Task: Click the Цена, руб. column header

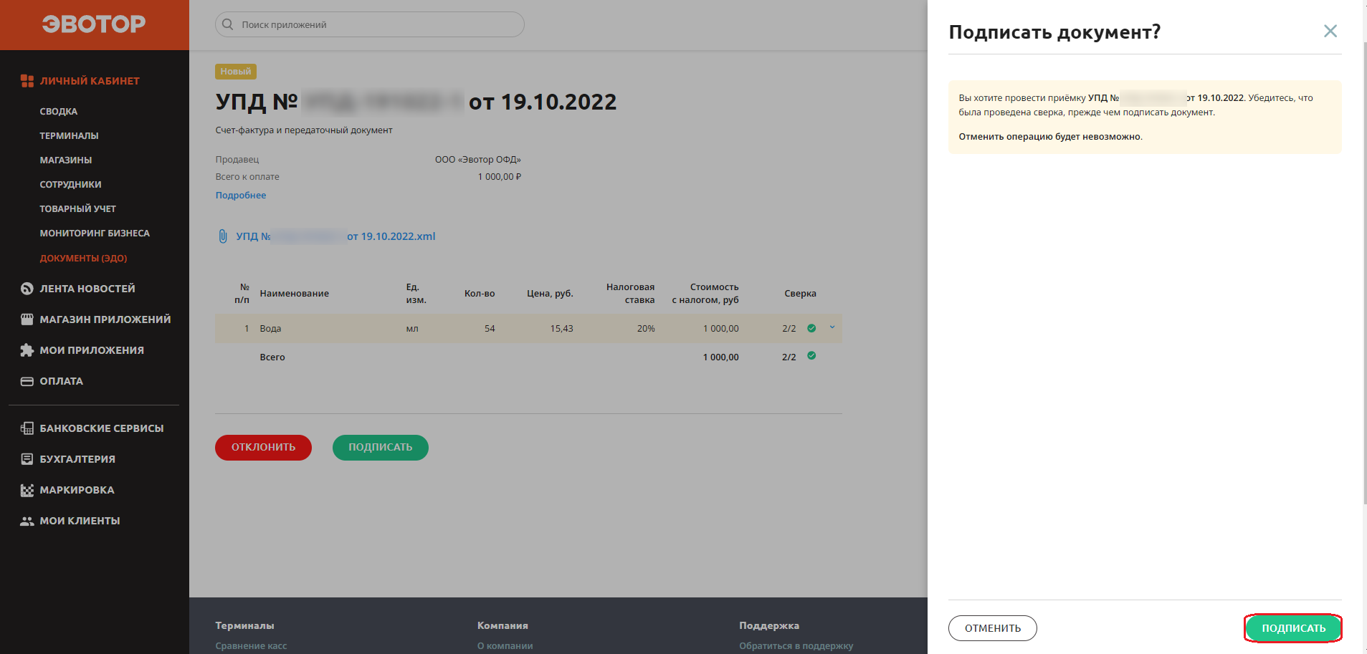Action: 550,294
